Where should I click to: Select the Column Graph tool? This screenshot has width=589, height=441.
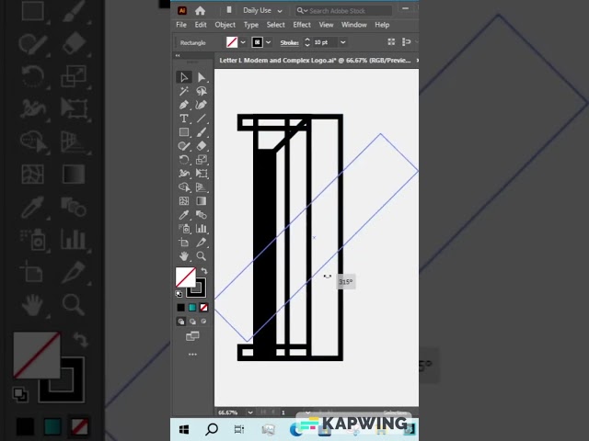coord(202,229)
